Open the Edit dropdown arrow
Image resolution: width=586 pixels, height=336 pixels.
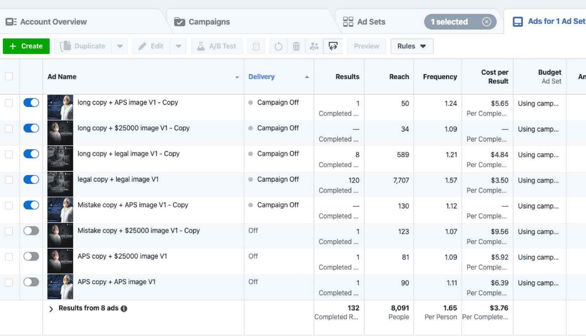[178, 46]
